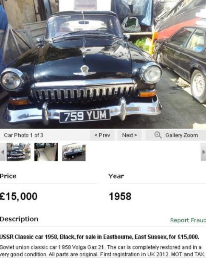The height and width of the screenshot is (258, 206).
Task: Go back with the Prev button
Action: coord(102,135)
